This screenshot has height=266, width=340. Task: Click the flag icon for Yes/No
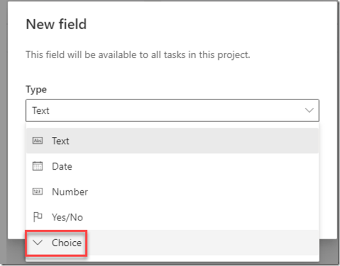click(38, 217)
